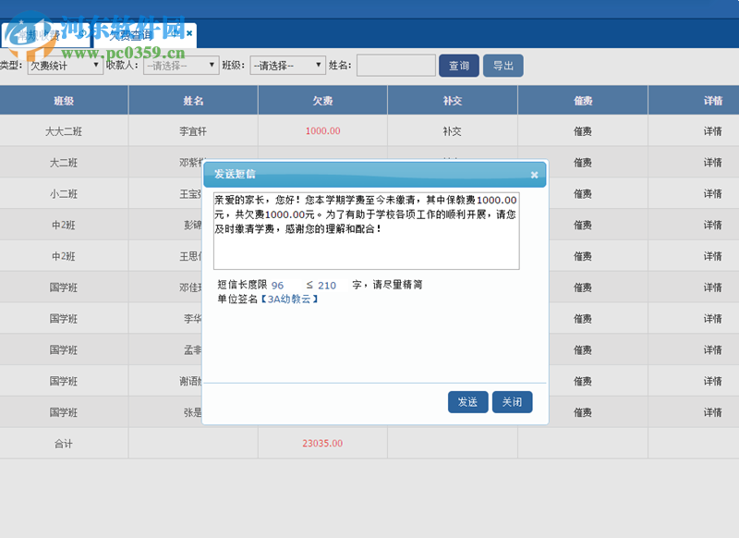The height and width of the screenshot is (538, 739).
Task: Open 补交 for student 李宜轩
Action: [x=453, y=130]
